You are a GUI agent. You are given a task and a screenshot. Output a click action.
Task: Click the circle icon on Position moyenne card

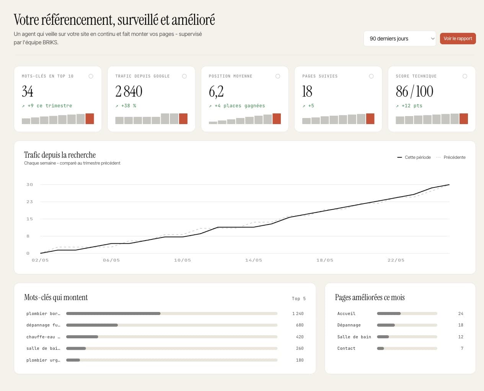click(x=278, y=76)
